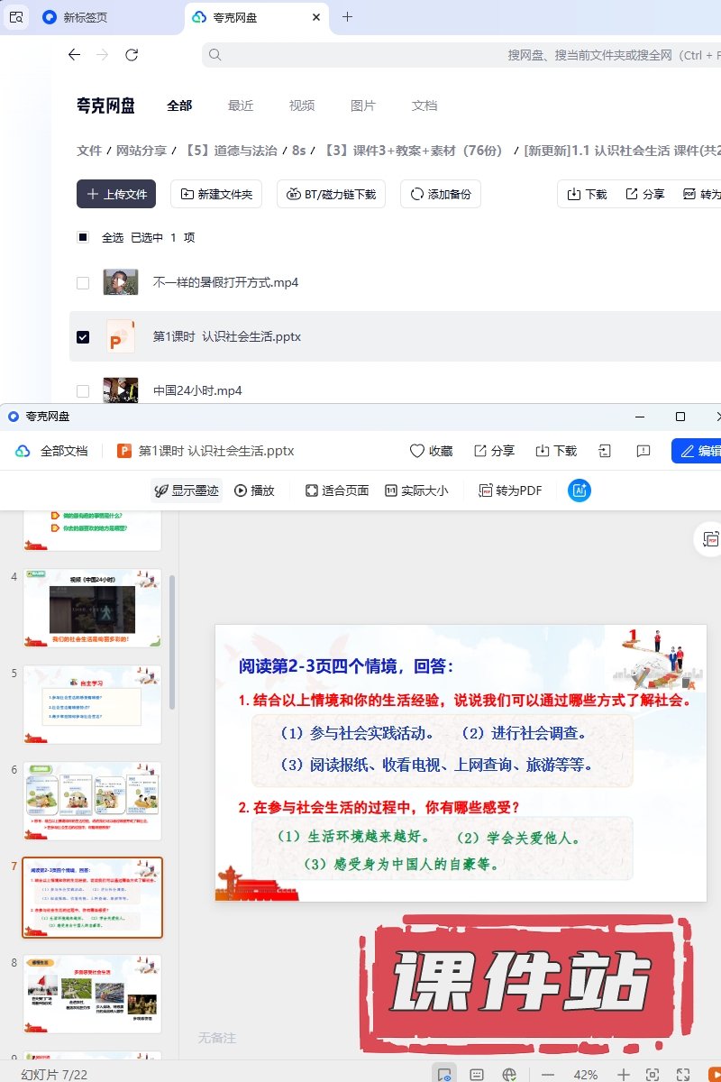721x1082 pixels.
Task: Click the browser refresh icon
Action: (x=132, y=55)
